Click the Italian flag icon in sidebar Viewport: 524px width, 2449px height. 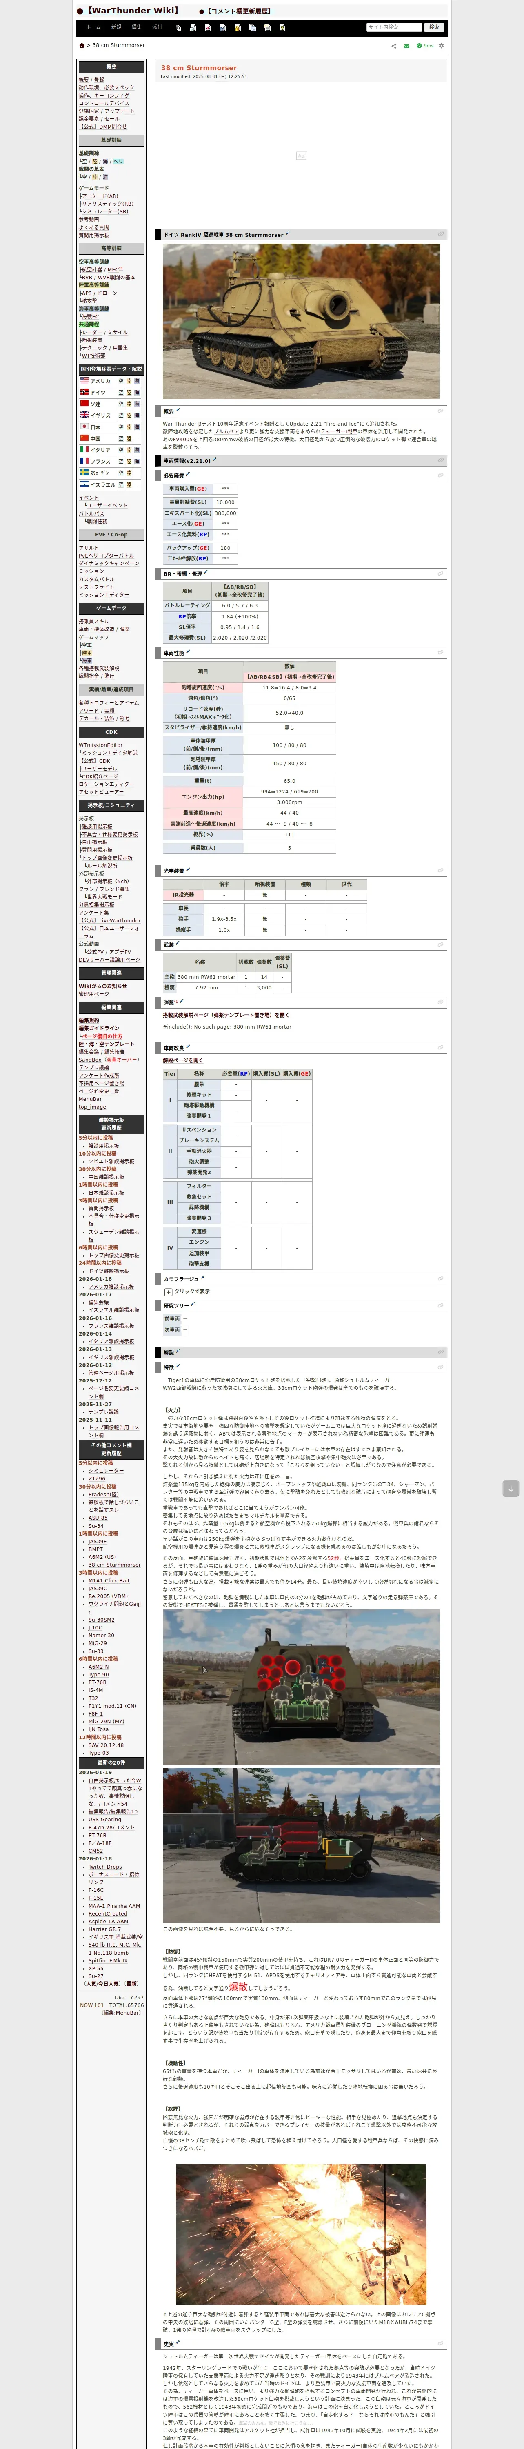(x=84, y=450)
